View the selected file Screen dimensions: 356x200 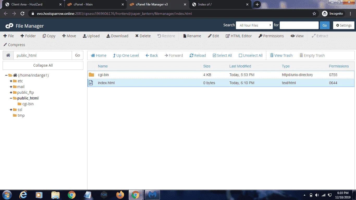(x=297, y=36)
